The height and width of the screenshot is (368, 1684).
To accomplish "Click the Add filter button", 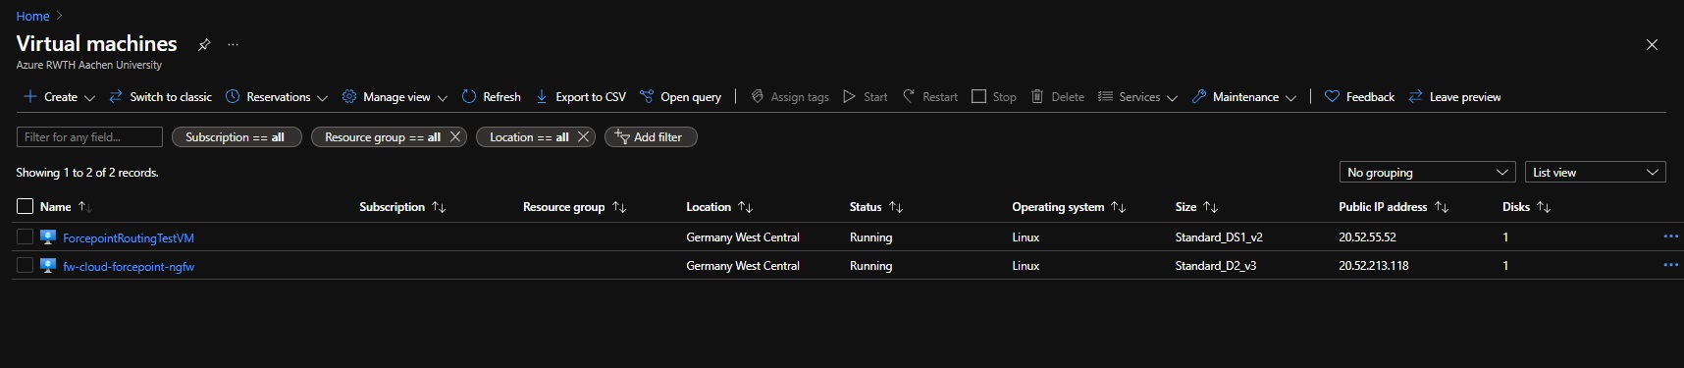I will pyautogui.click(x=651, y=136).
